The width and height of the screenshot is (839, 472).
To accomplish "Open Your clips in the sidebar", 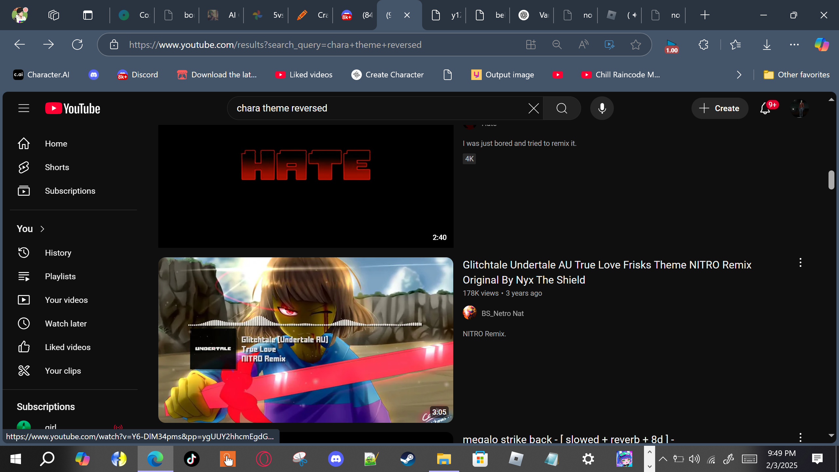I will [73, 371].
